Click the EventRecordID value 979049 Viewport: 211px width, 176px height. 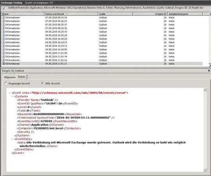46,121
